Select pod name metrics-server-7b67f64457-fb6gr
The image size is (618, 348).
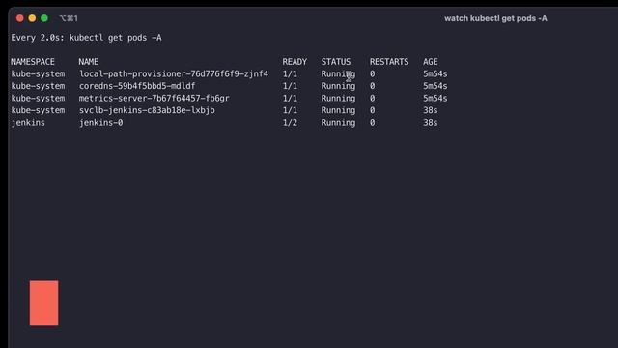pyautogui.click(x=154, y=99)
